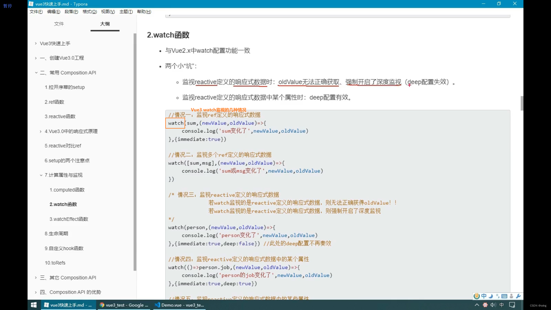The width and height of the screenshot is (551, 310).
Task: Jump to 6.setup的两个注意点 heading
Action: (x=67, y=160)
